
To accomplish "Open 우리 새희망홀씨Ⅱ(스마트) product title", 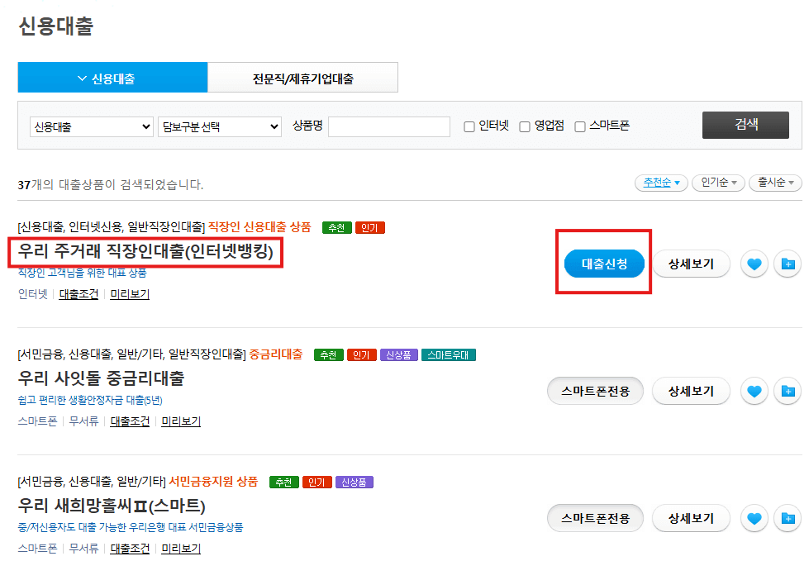I will pos(112,505).
